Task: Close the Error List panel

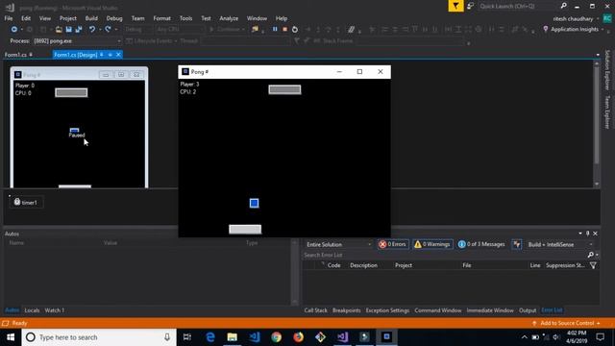Action: (595, 234)
